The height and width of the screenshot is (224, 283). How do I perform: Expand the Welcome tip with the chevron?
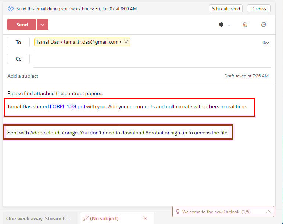pyautogui.click(x=269, y=212)
